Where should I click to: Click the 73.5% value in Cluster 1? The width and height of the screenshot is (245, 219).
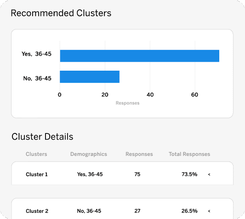pos(189,174)
